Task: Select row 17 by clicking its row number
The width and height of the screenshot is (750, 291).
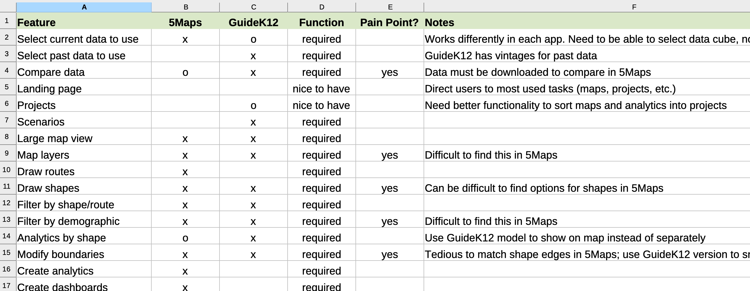Action: click(x=7, y=286)
